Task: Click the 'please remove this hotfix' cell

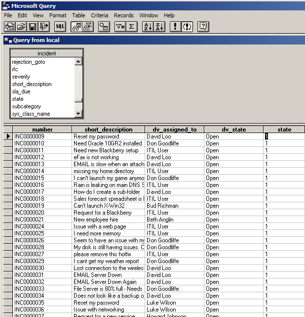Action: click(108, 254)
